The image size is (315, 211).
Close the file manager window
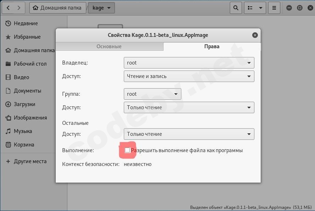coord(310,8)
